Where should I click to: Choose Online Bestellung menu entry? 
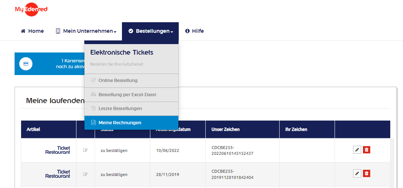pos(131,81)
